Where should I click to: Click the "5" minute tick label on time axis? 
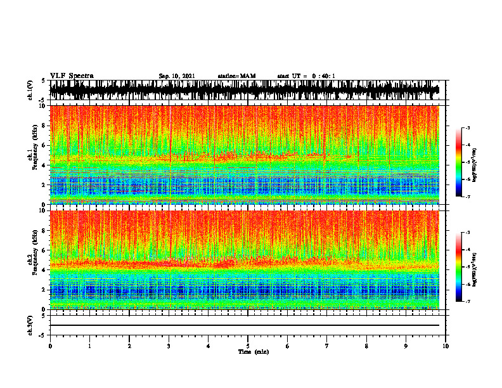248,346
